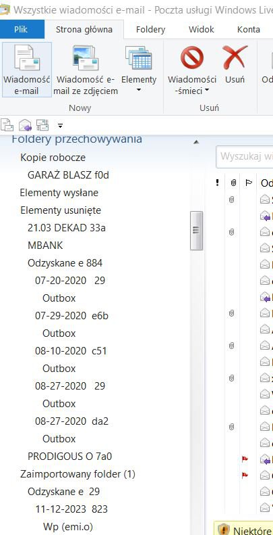
Task: Click the first quick-access new message icon
Action: (7, 125)
